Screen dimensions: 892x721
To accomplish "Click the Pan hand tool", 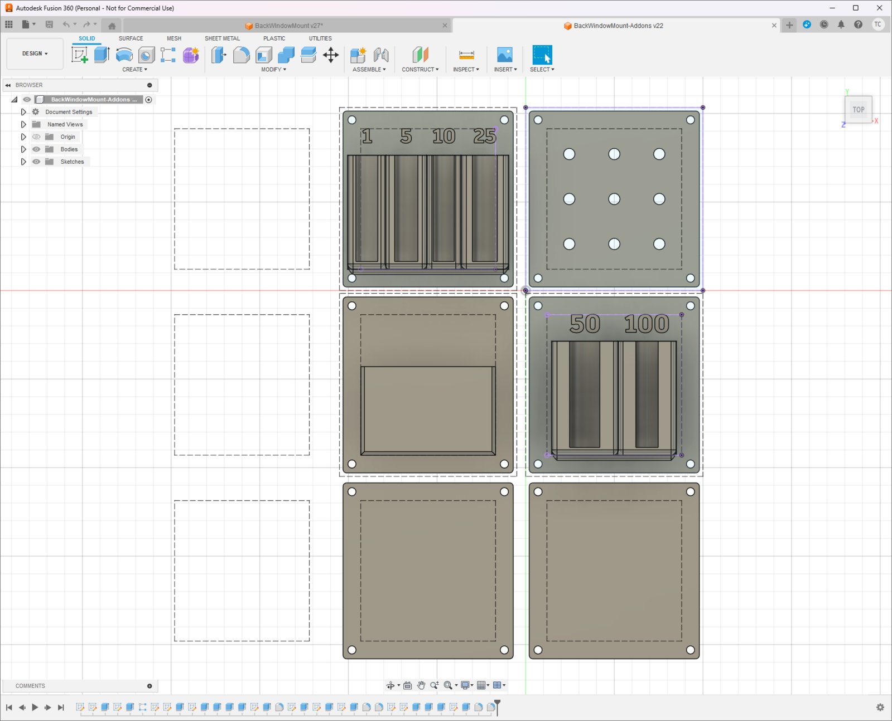I will pyautogui.click(x=421, y=685).
